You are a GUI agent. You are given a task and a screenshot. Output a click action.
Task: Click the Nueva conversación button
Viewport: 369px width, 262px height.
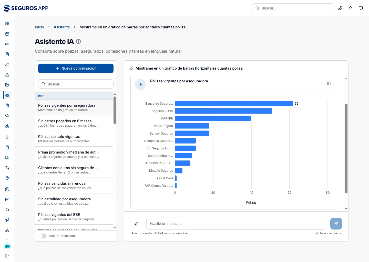click(x=76, y=68)
